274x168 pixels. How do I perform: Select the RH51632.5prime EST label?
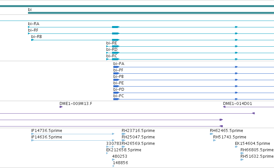point(257,156)
